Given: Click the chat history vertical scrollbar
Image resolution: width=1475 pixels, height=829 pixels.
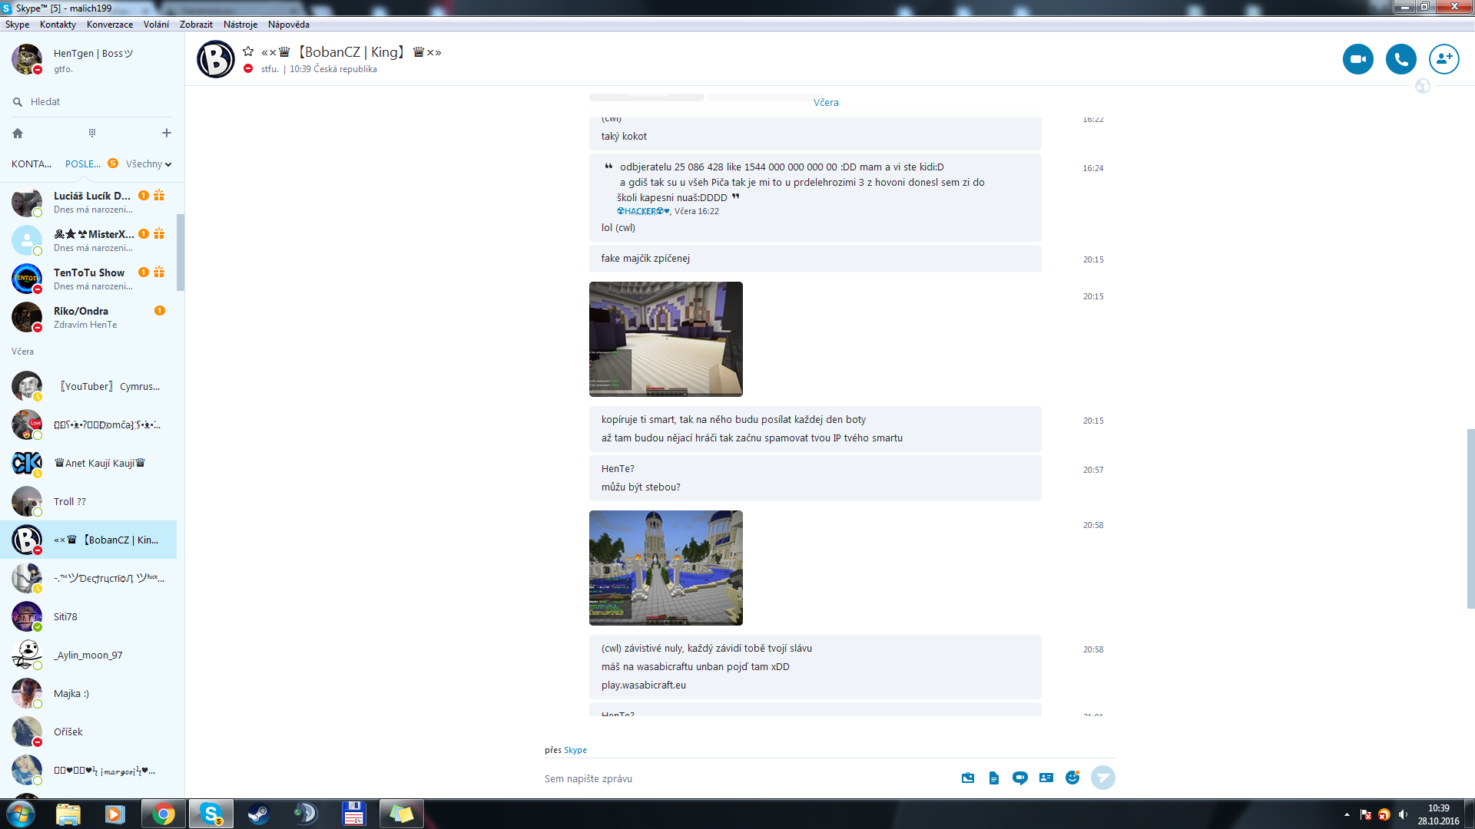Looking at the screenshot, I should tap(1470, 519).
